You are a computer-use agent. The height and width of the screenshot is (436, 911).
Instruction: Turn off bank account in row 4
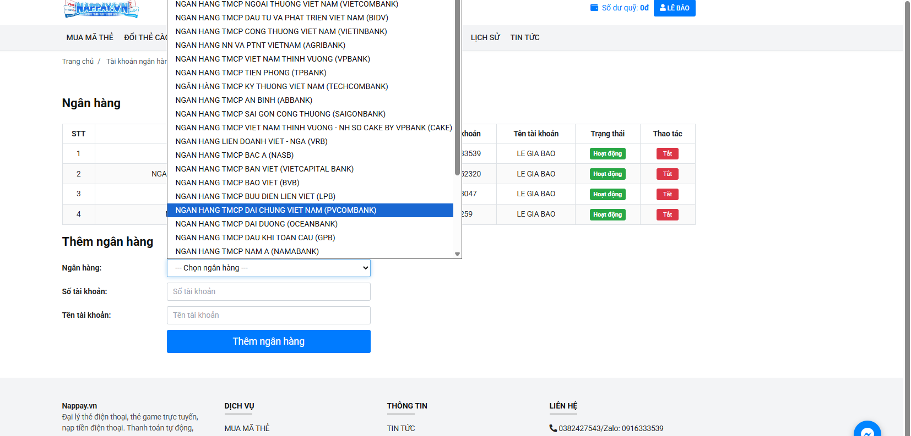click(x=667, y=214)
